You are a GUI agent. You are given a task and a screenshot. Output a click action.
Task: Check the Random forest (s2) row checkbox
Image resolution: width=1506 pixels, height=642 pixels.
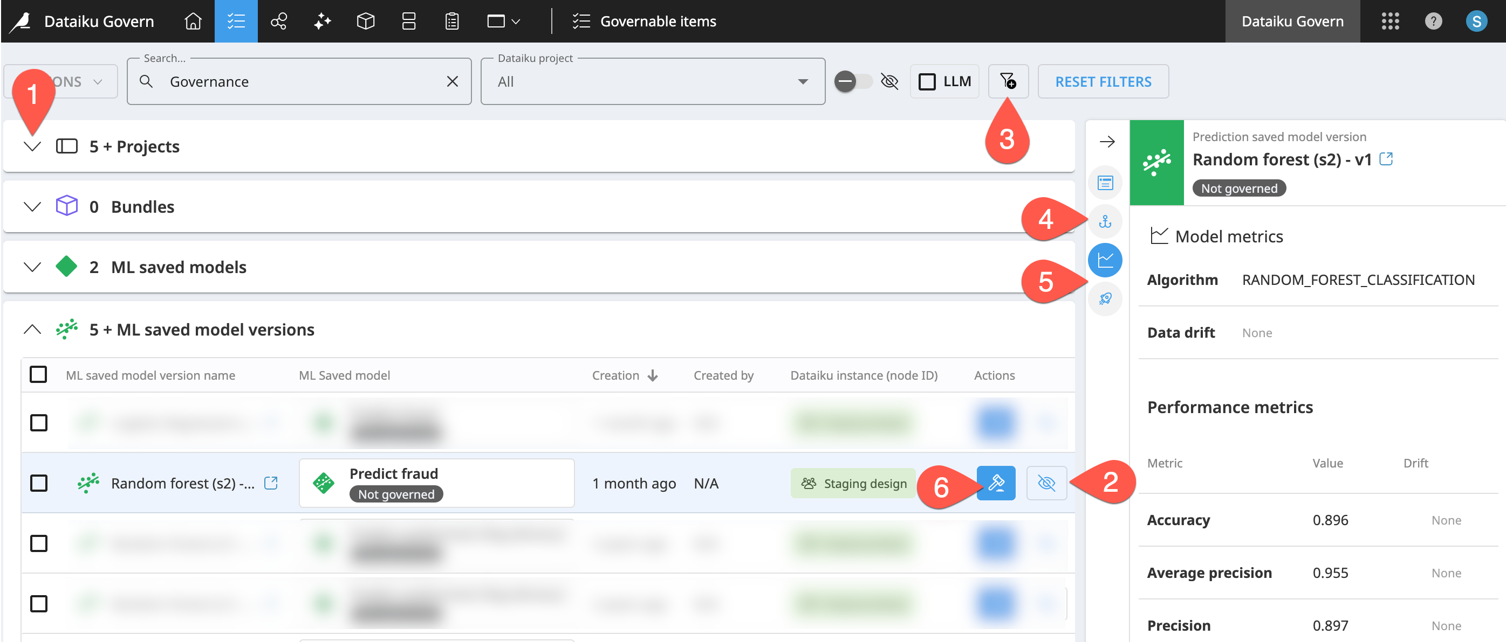[39, 483]
